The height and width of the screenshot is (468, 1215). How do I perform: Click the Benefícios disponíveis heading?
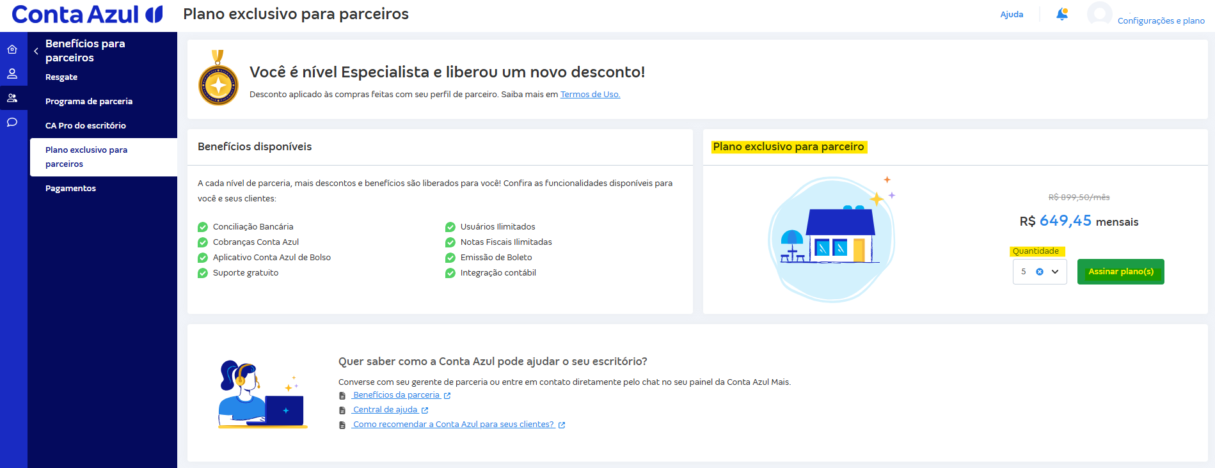pyautogui.click(x=255, y=146)
